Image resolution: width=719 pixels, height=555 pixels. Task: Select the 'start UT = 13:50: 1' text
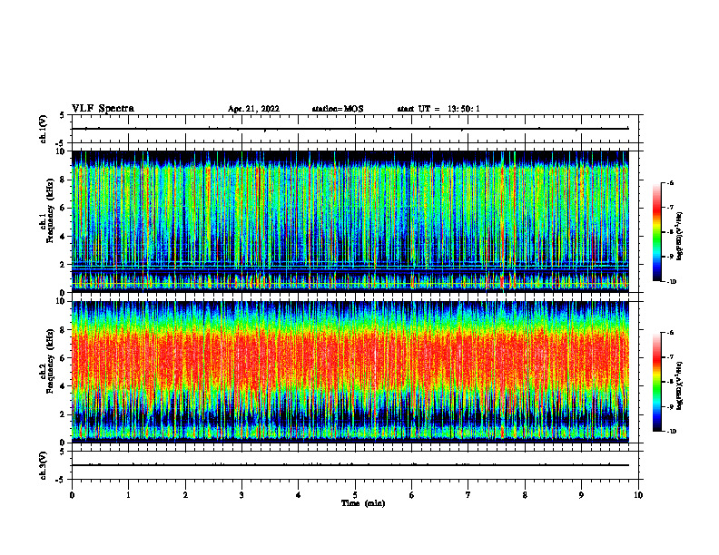click(438, 109)
